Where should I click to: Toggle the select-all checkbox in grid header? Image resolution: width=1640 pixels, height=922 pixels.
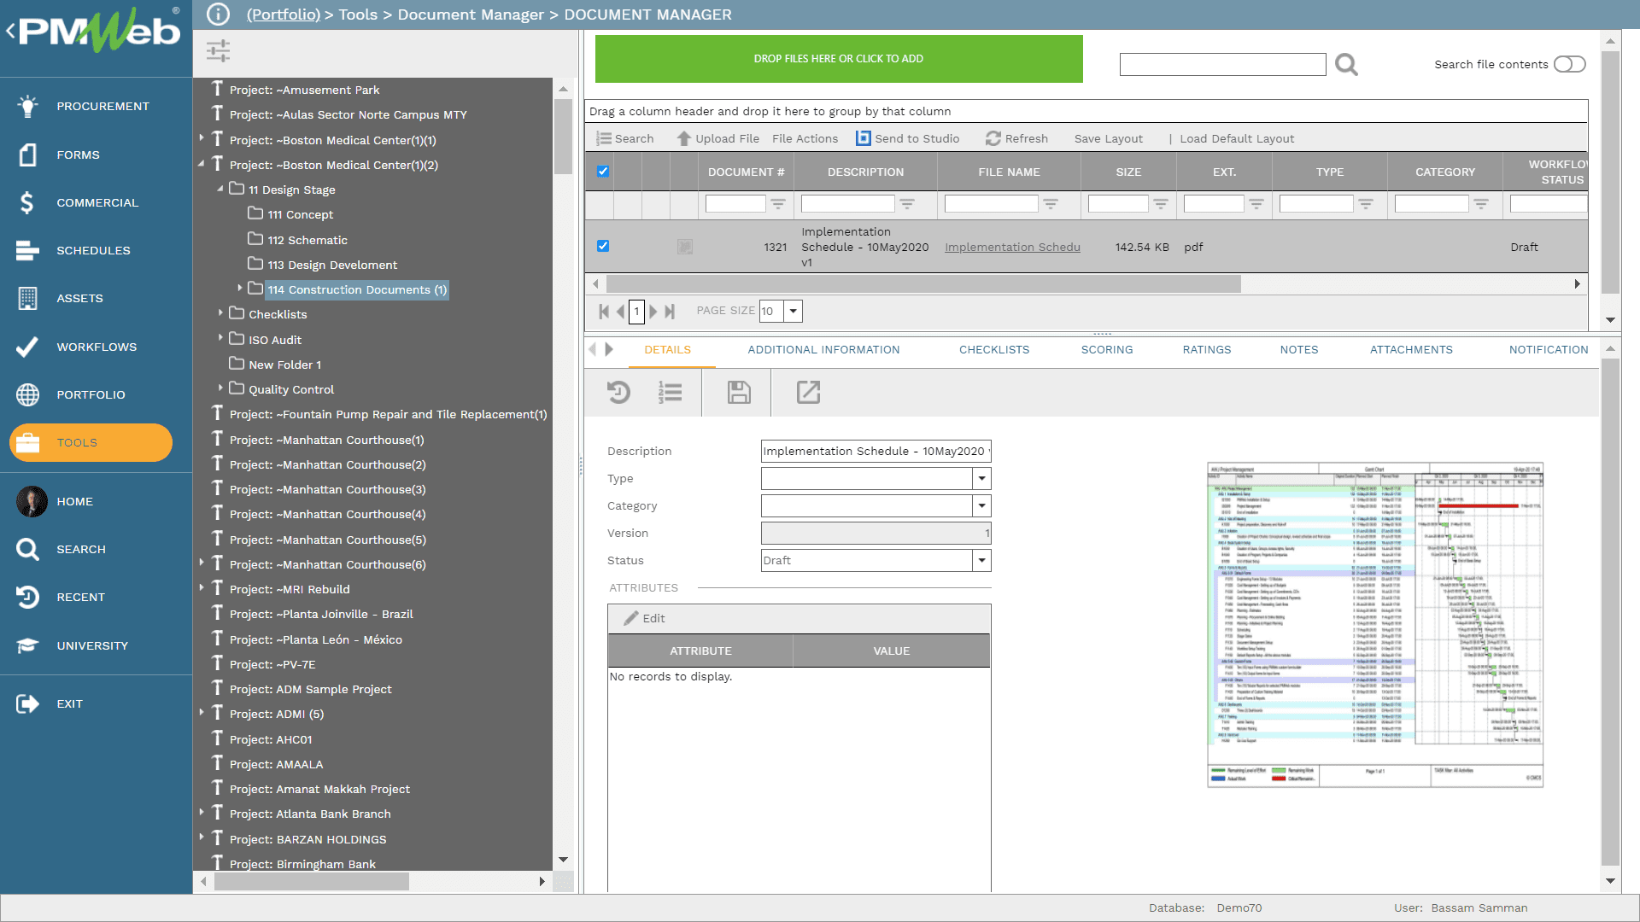coord(603,172)
